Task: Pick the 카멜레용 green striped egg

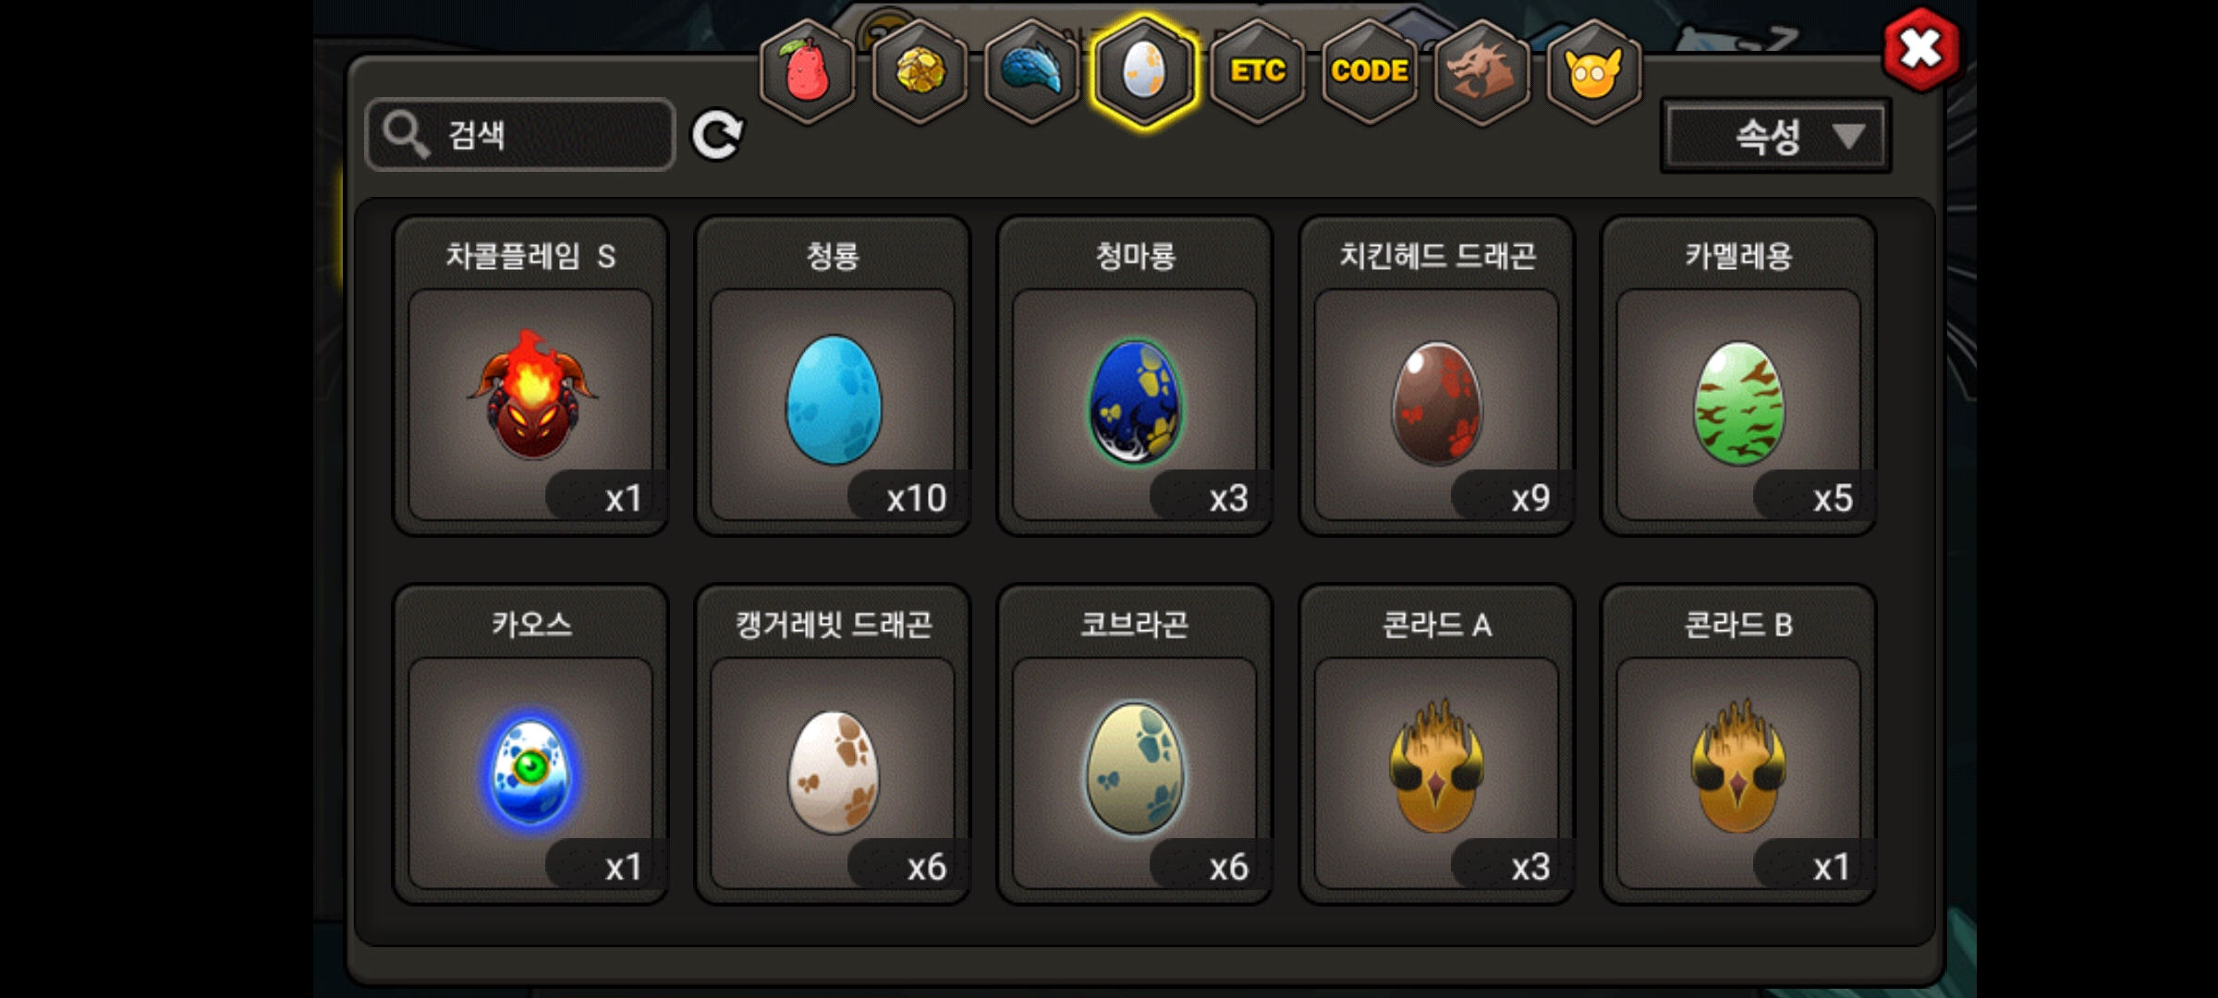Action: click(1738, 376)
